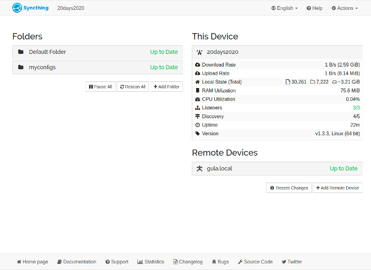Image resolution: width=371 pixels, height=270 pixels.
Task: Rescan all folders
Action: tap(133, 86)
